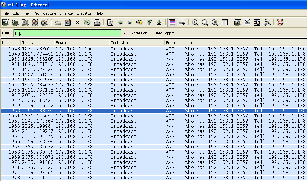Expand the filter history dropdown arrow
The height and width of the screenshot is (181, 307).
pyautogui.click(x=125, y=33)
